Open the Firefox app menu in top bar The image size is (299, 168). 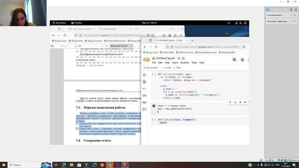point(77,23)
